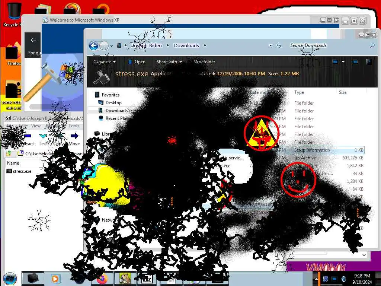381x286 pixels.
Task: Open Explorer help icon
Action: tap(369, 62)
